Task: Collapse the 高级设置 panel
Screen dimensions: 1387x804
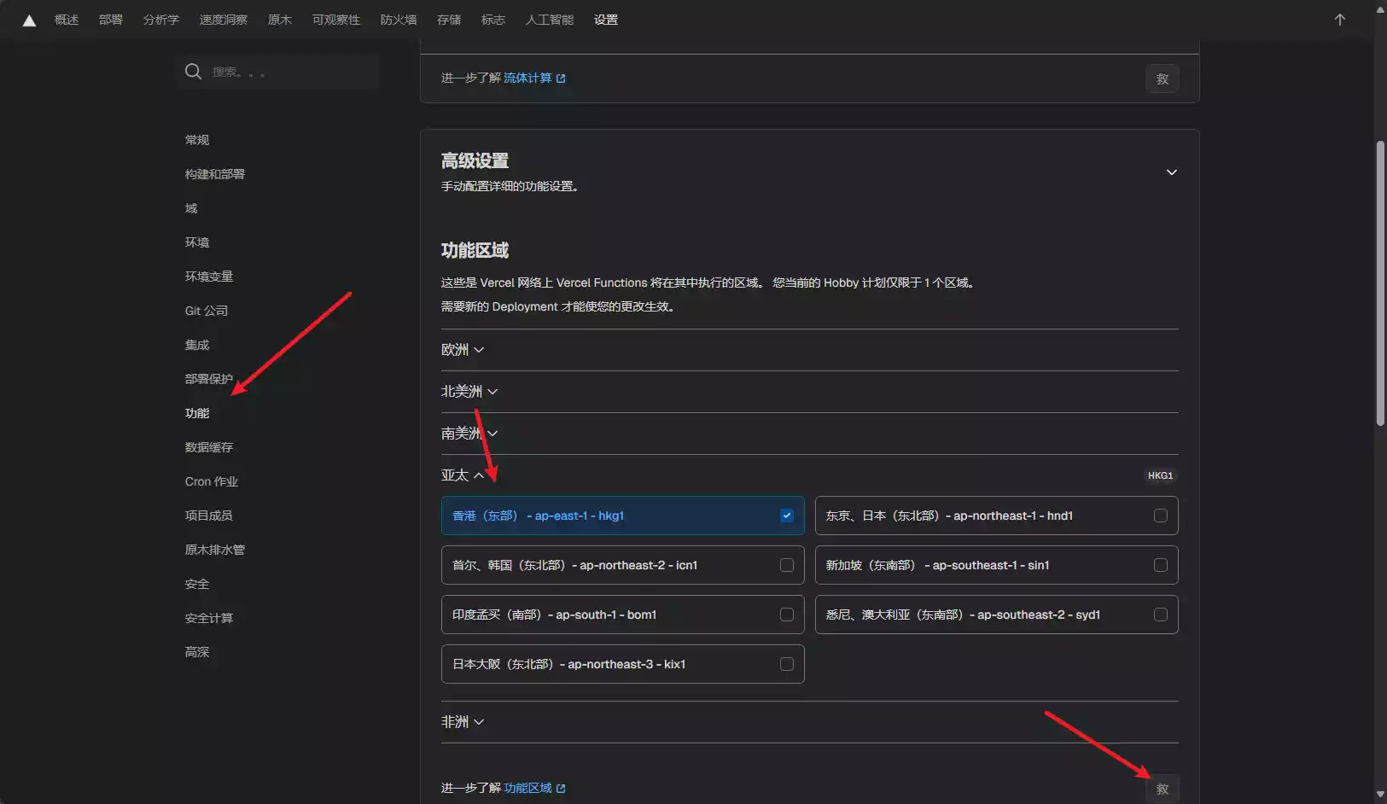Action: pyautogui.click(x=1171, y=172)
